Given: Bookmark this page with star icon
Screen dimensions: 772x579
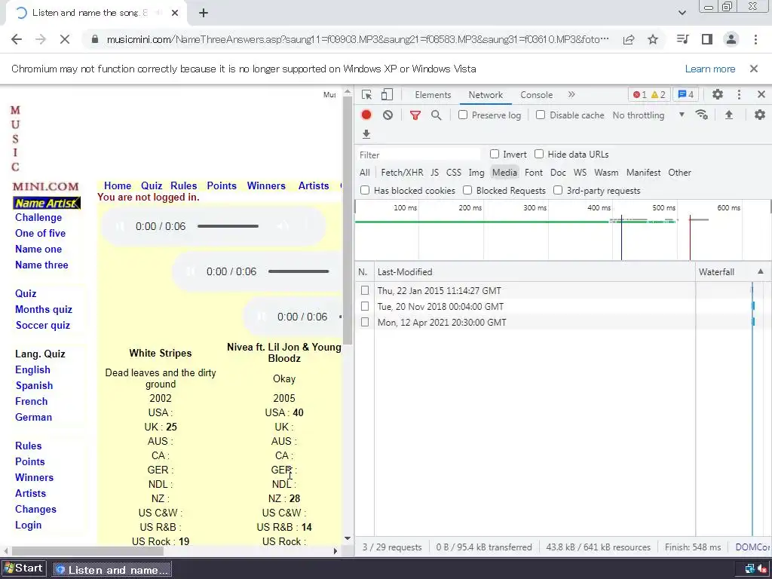Looking at the screenshot, I should click(x=653, y=39).
